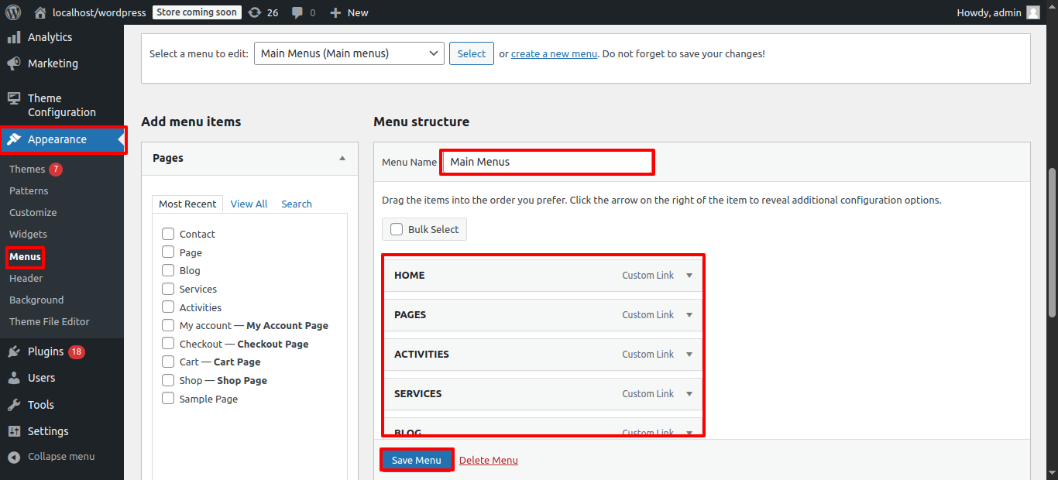Viewport: 1058px width, 480px height.
Task: Click the localhost/wordpress site link
Action: coord(99,12)
